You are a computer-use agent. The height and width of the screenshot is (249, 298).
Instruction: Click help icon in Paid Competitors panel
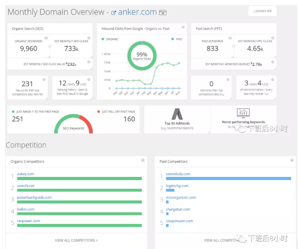coord(292,160)
